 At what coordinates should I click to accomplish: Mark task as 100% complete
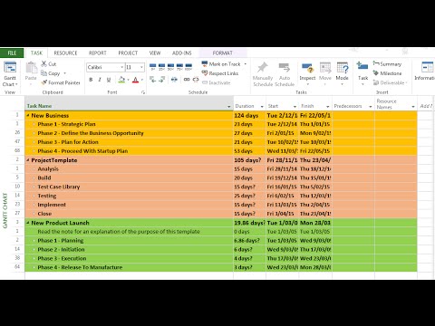click(188, 67)
